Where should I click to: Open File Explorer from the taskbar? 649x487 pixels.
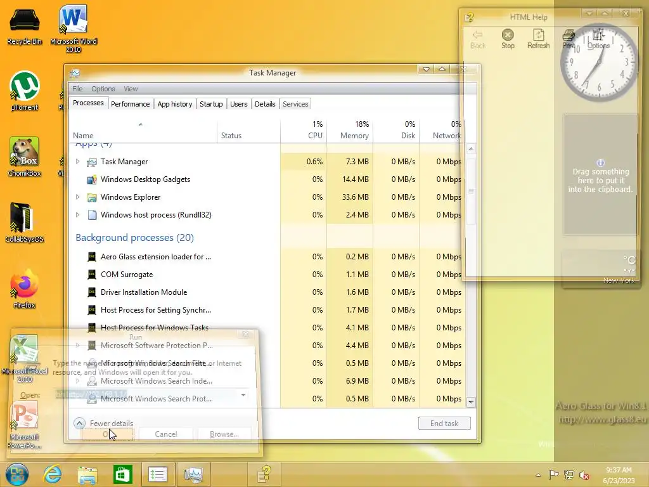[87, 474]
